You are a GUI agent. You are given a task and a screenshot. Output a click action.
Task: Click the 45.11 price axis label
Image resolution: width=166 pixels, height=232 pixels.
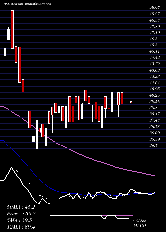pyautogui.click(x=155, y=51)
